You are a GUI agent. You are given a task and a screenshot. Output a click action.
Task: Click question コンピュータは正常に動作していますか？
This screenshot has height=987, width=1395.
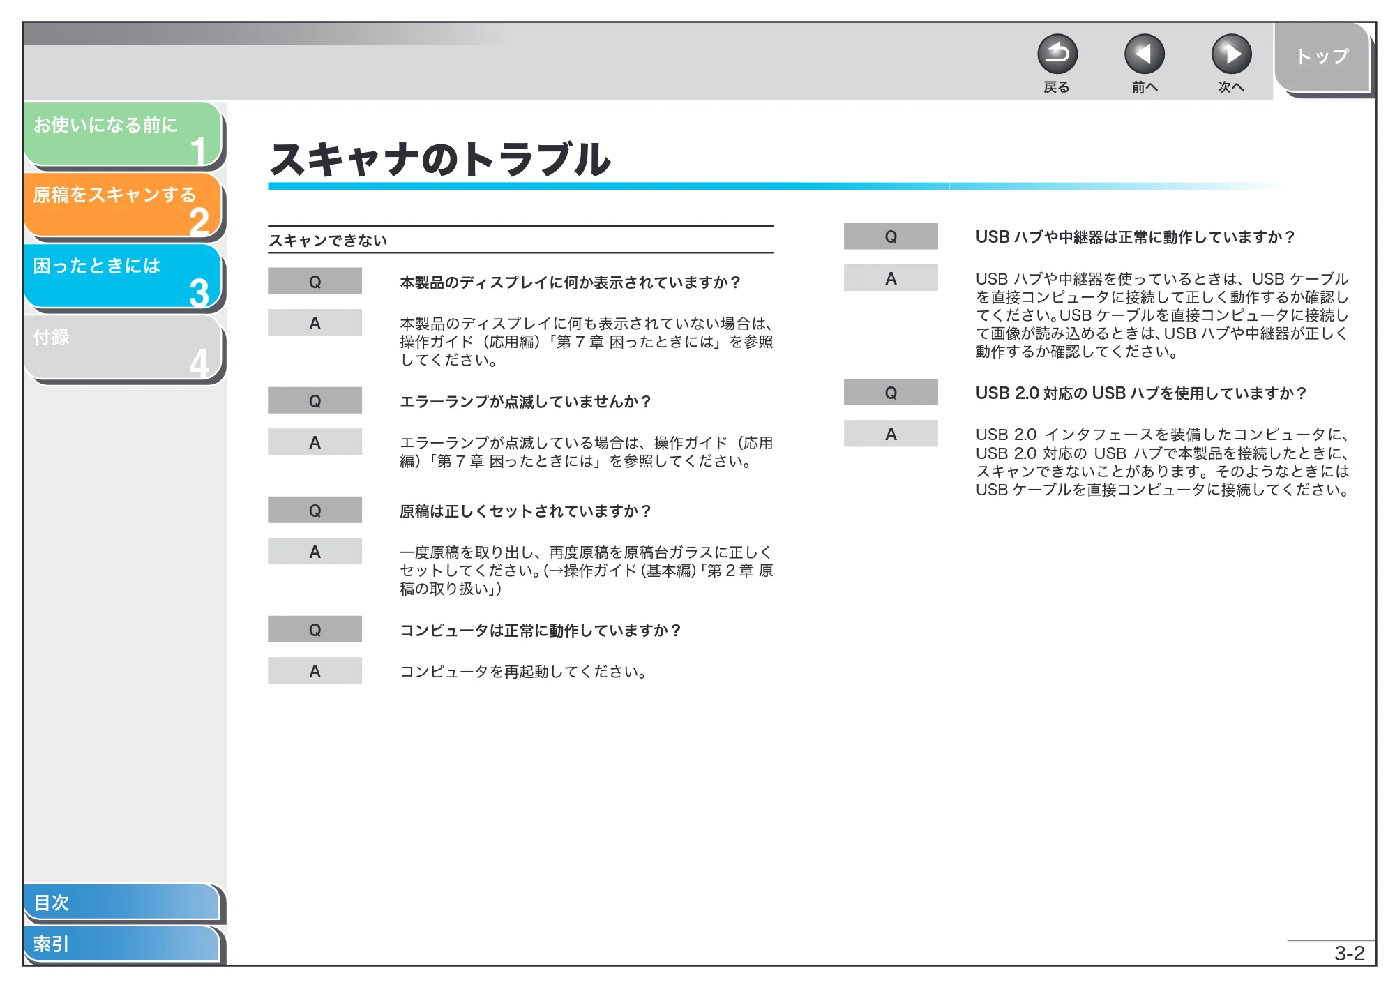(540, 631)
